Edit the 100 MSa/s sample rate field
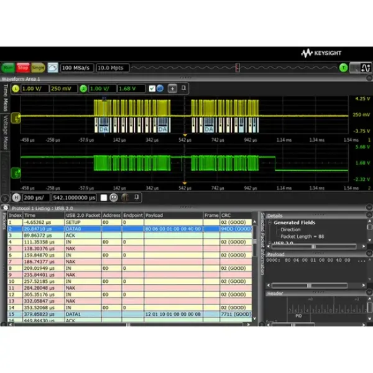The image size is (373, 373). (x=77, y=68)
